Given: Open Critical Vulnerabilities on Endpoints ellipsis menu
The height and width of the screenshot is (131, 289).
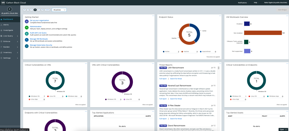Looking at the screenshot, I should pos(287,63).
